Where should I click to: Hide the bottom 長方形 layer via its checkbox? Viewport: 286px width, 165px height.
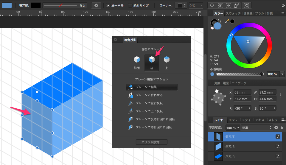(x=278, y=156)
